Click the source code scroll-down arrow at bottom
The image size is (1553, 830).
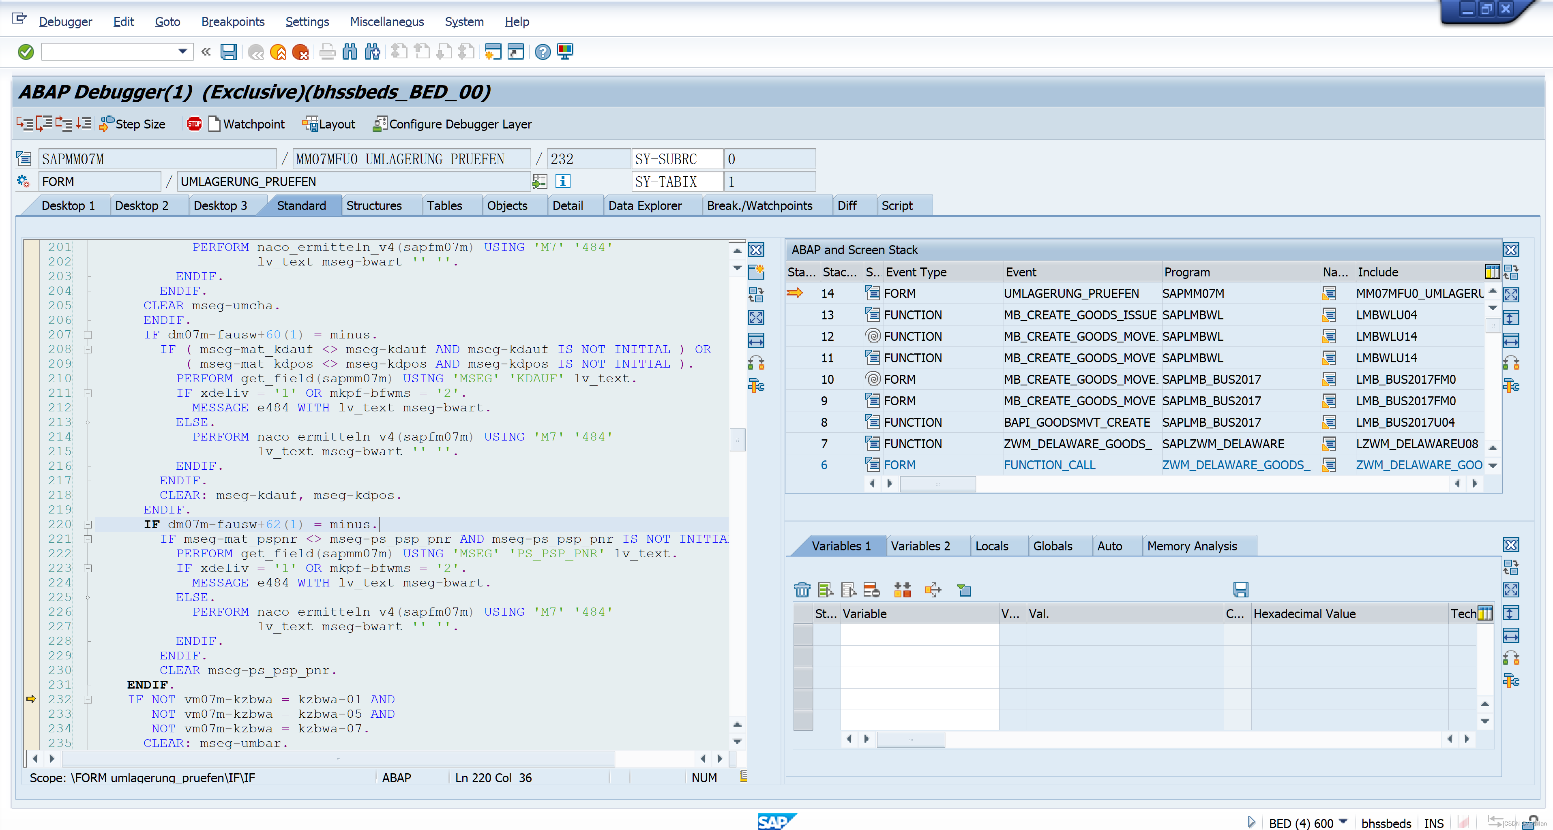coord(737,741)
